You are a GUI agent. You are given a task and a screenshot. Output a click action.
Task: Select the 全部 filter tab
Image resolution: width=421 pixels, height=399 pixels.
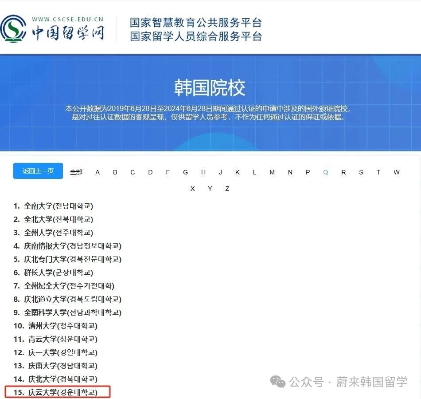pos(76,172)
